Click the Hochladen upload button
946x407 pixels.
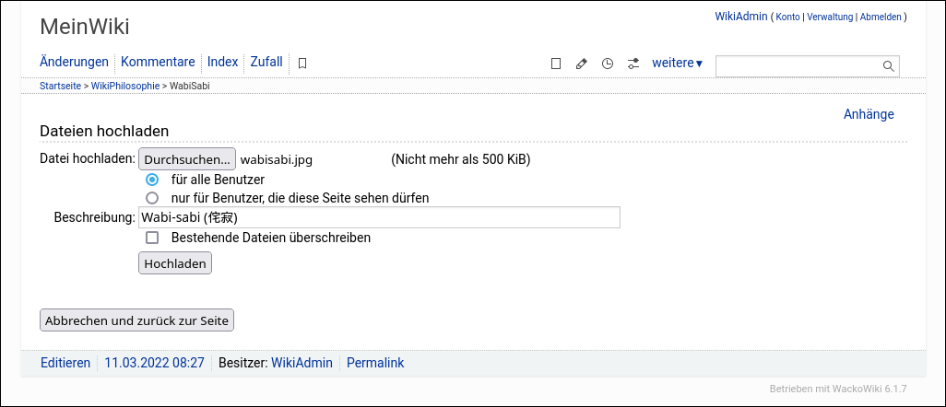click(175, 263)
